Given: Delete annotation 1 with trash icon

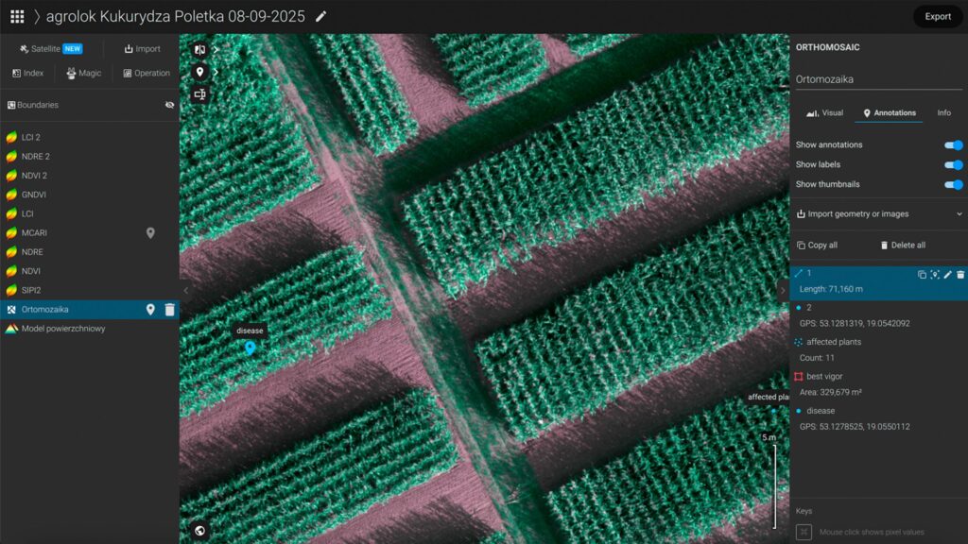Looking at the screenshot, I should [960, 275].
